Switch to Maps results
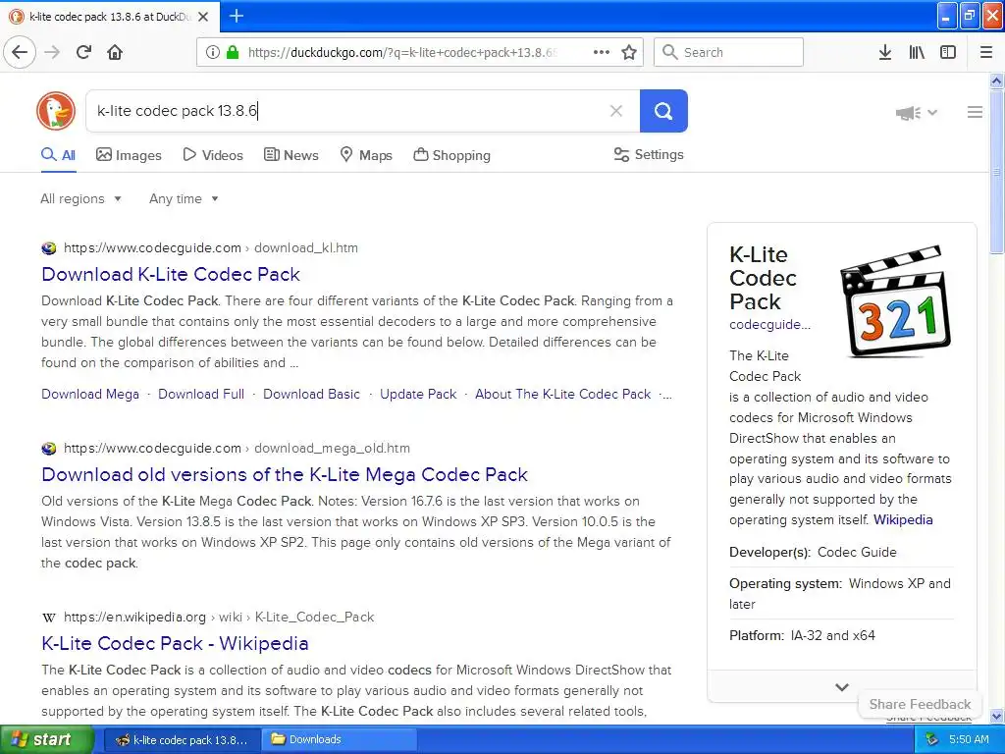1005x754 pixels. pyautogui.click(x=365, y=155)
